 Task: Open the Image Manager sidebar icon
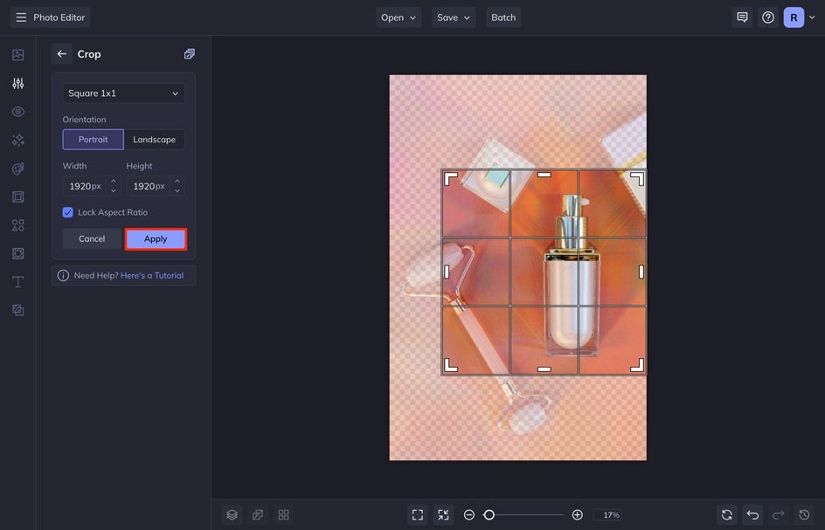pos(17,55)
